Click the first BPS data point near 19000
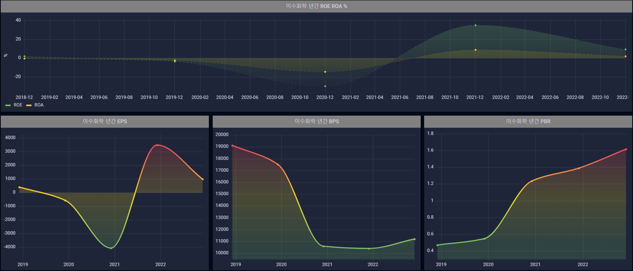Viewport: 633px width, 271px height. (x=232, y=145)
